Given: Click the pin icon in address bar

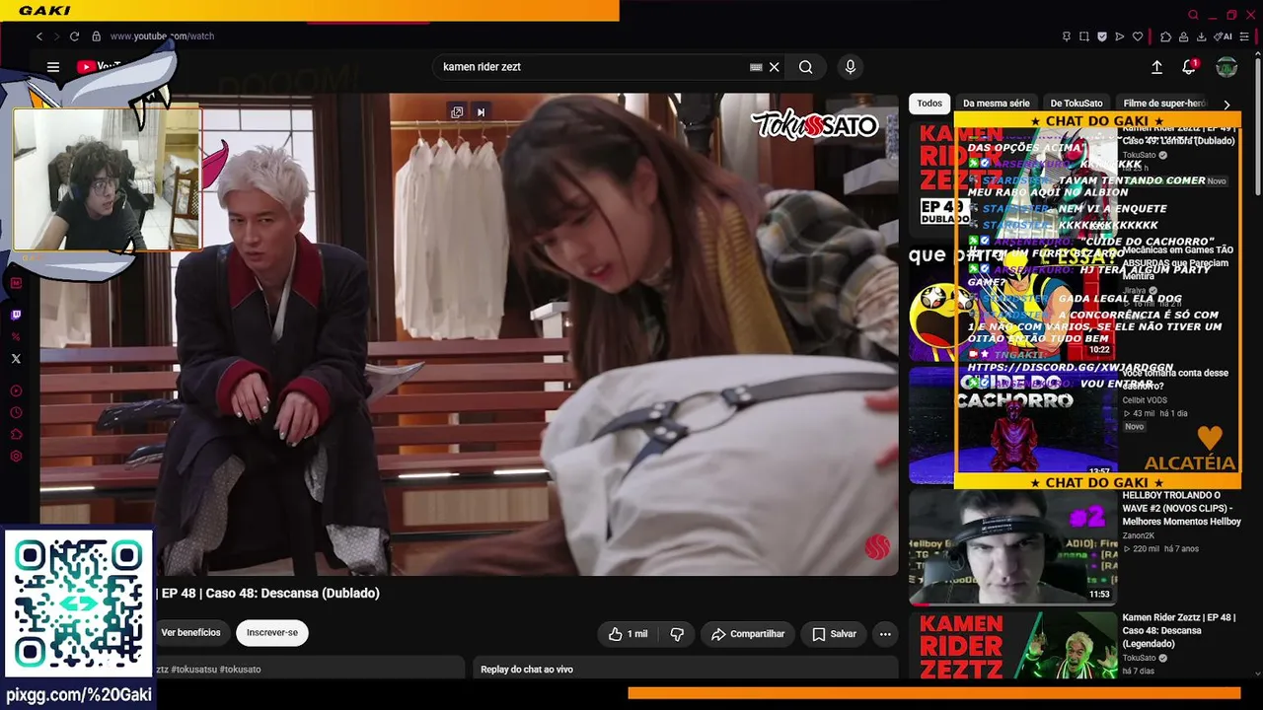Looking at the screenshot, I should (1067, 36).
